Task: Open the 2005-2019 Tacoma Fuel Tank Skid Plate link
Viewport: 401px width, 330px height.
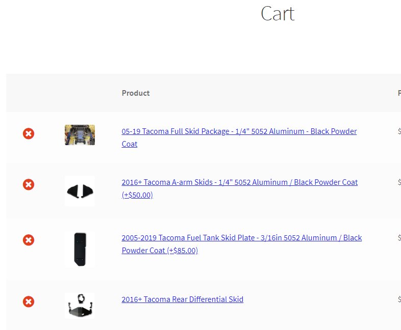Action: point(242,244)
